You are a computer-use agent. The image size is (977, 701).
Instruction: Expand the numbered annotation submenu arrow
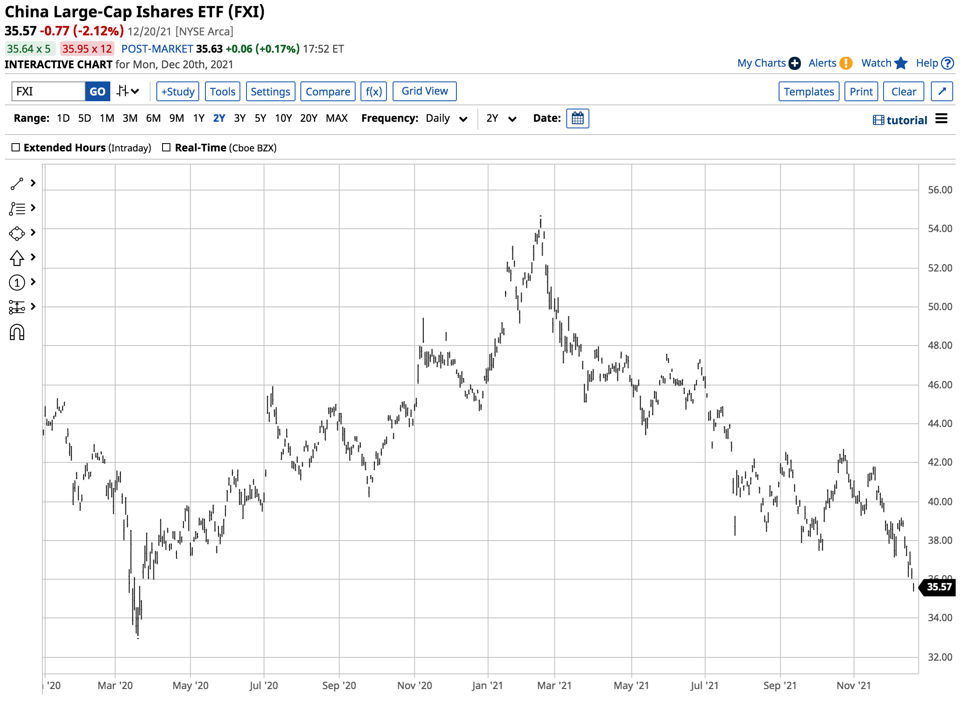click(33, 282)
